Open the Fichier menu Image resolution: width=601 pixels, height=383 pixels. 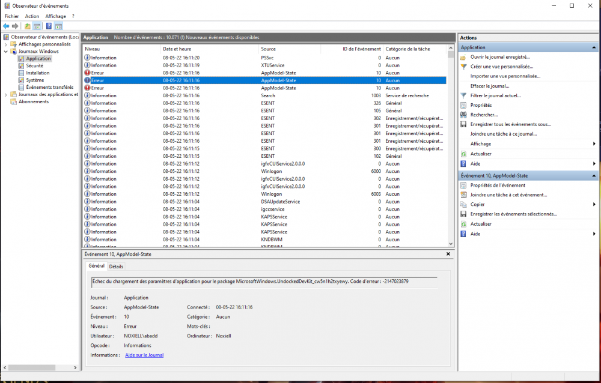pos(11,16)
